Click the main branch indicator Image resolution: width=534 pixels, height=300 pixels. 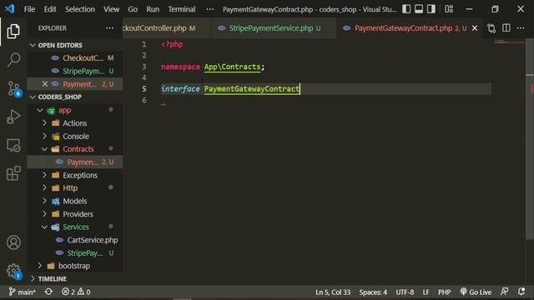[22, 292]
